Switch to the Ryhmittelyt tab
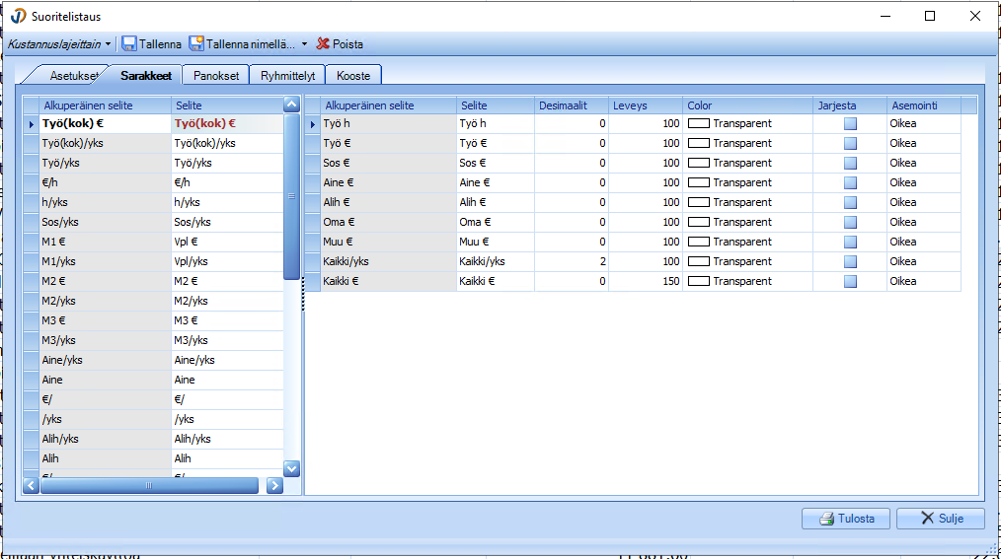The width and height of the screenshot is (1001, 559). (287, 75)
